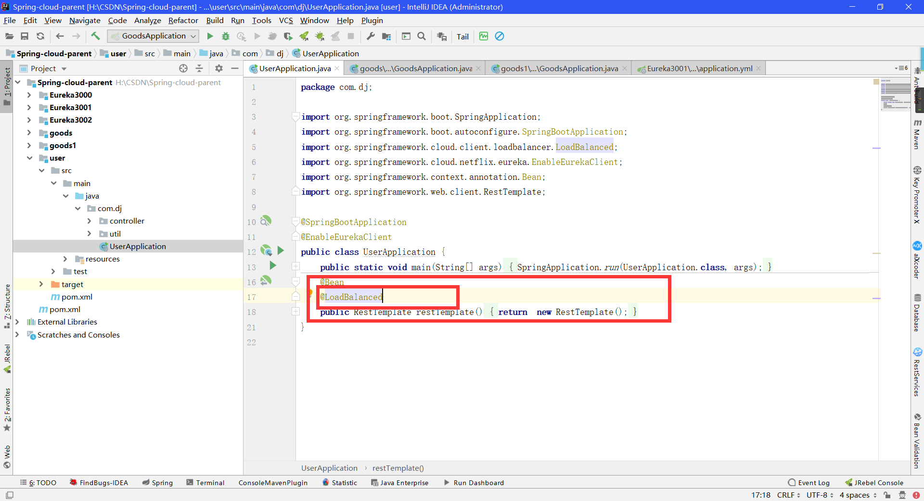Click the error stripe mark for line 5

(x=876, y=148)
